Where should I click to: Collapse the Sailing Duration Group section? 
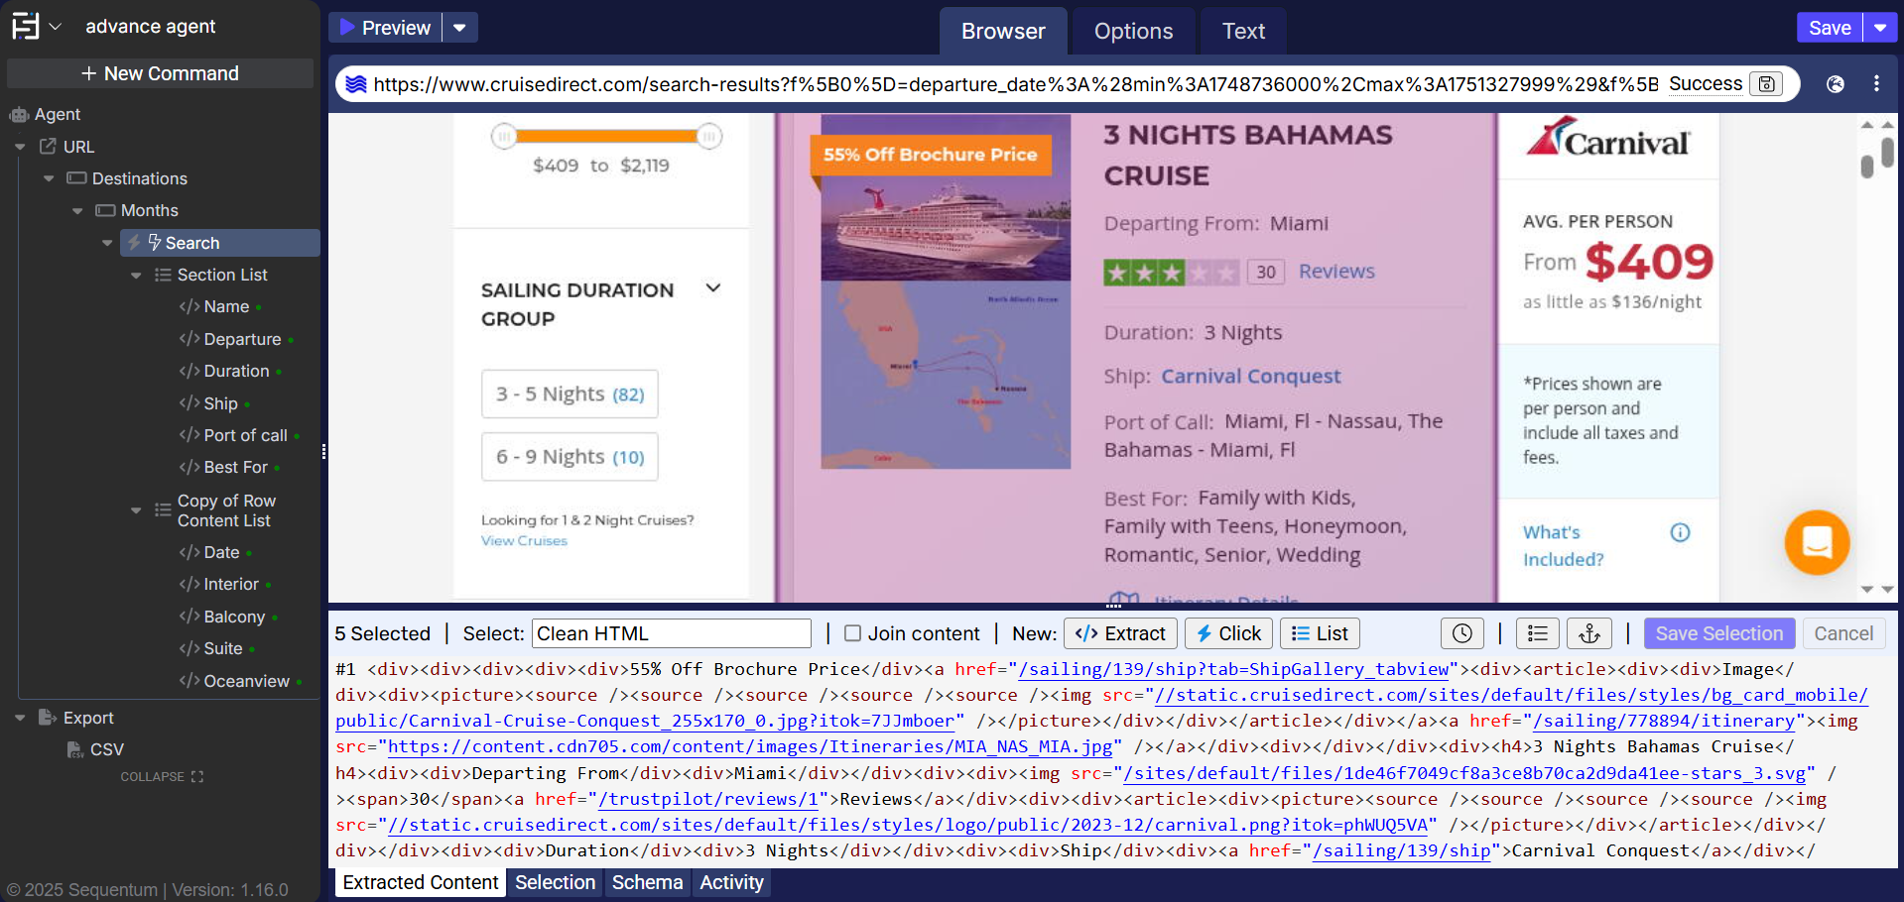pos(712,288)
